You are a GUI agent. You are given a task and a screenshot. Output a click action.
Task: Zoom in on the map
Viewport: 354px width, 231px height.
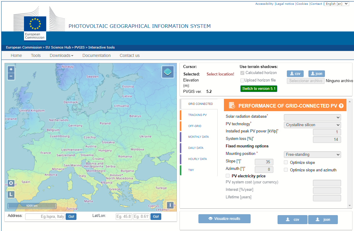(x=11, y=69)
